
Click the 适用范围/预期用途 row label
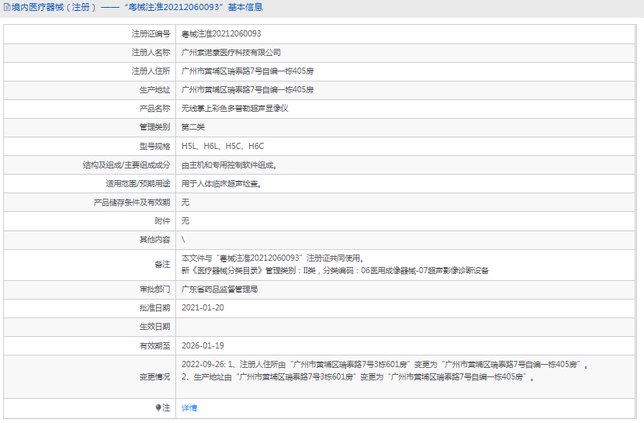[x=137, y=184]
